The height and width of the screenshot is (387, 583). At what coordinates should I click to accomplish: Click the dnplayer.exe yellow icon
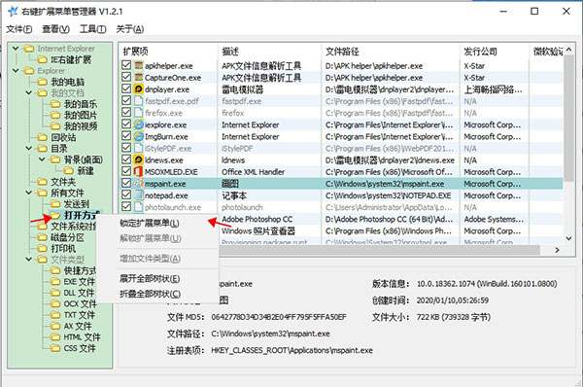[x=139, y=89]
